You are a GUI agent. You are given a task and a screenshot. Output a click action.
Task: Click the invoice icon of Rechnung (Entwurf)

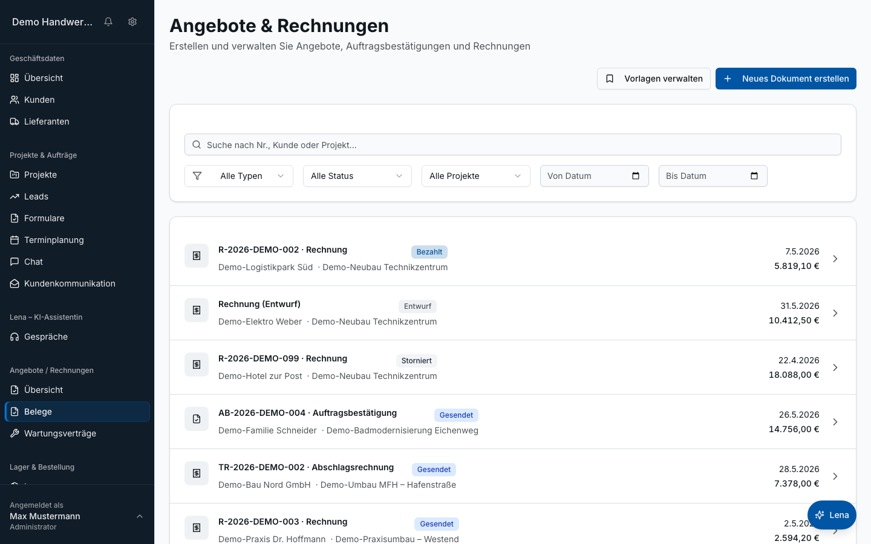pyautogui.click(x=197, y=310)
